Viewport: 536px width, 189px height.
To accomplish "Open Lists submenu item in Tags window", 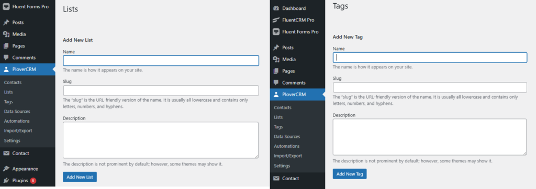I will point(278,117).
